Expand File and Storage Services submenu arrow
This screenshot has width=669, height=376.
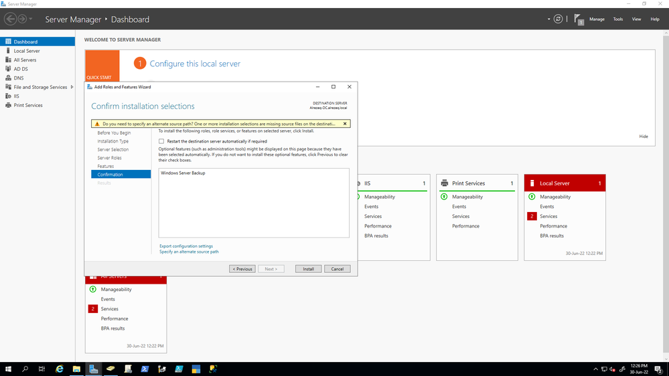(72, 87)
